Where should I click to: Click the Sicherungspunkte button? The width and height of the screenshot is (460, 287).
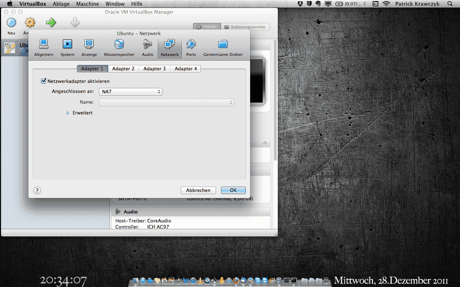245,27
